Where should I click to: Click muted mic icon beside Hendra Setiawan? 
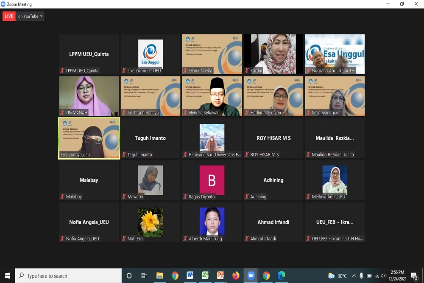(185, 112)
